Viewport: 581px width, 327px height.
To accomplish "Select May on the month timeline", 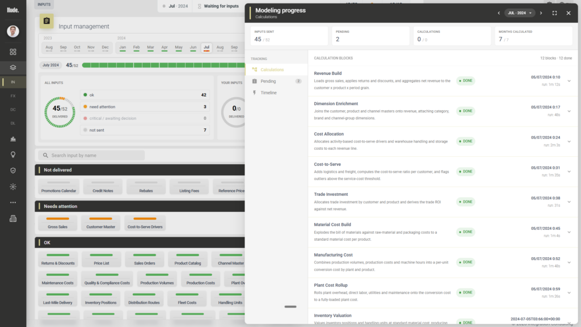I will click(x=179, y=48).
